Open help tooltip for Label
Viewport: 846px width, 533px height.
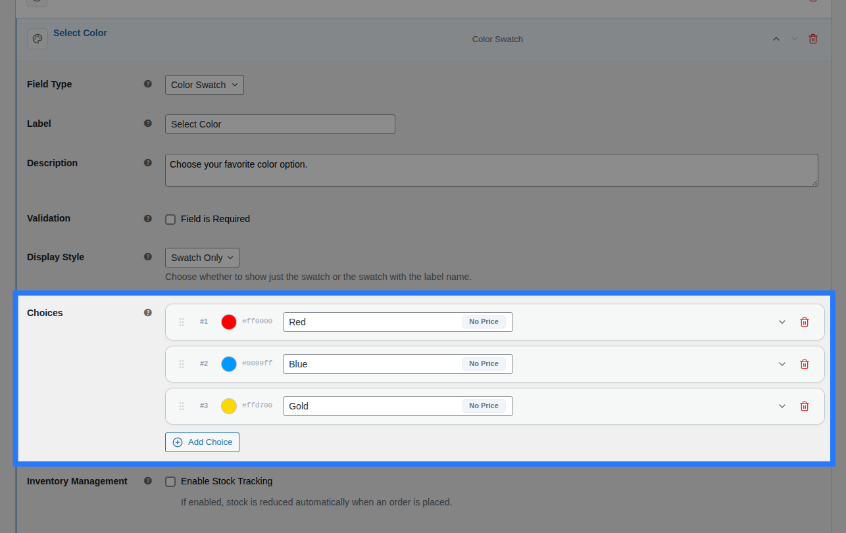click(x=148, y=124)
